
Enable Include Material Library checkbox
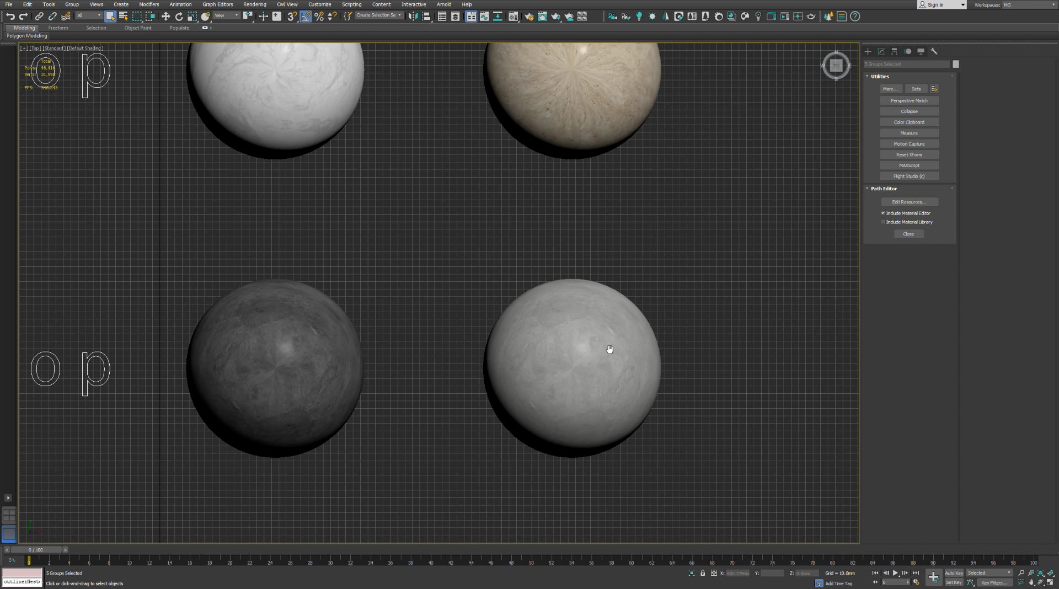point(883,222)
